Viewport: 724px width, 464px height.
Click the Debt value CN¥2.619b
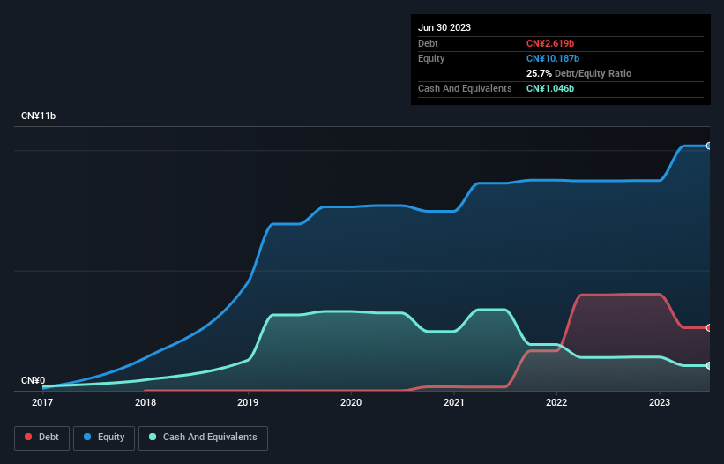tap(550, 43)
